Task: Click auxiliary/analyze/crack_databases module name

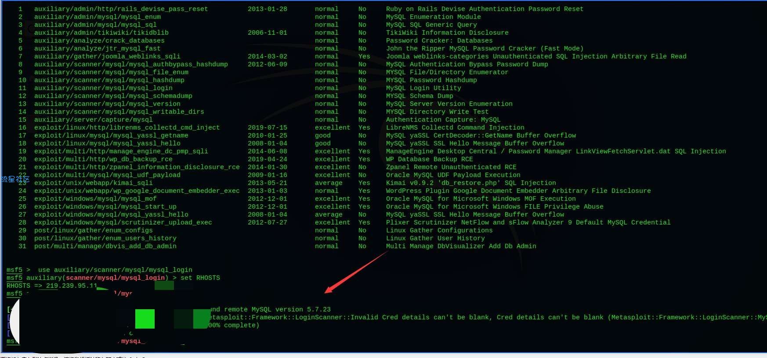Action: [x=99, y=40]
